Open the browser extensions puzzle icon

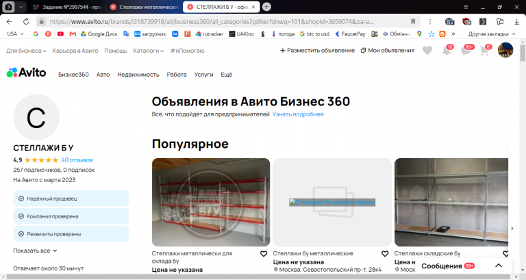(x=500, y=21)
